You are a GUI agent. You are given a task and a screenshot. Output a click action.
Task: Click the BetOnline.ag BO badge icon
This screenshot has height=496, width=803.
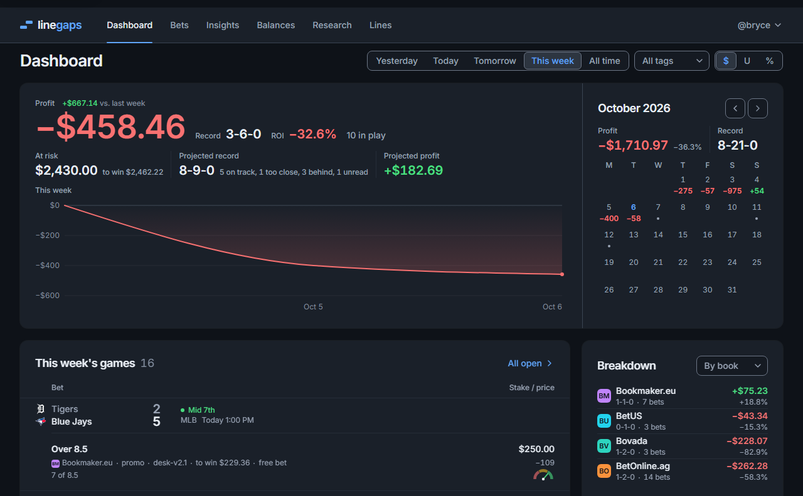coord(604,471)
